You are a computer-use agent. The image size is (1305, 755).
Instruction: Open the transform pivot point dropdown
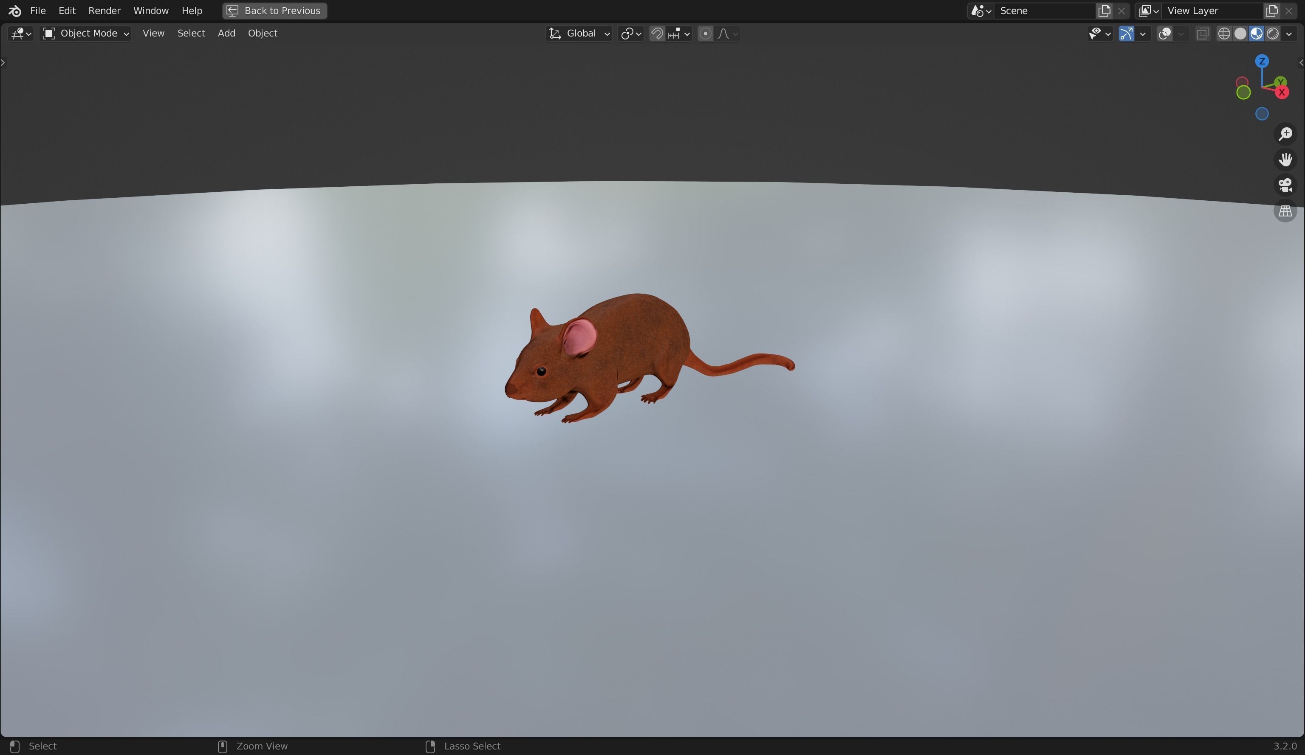tap(631, 34)
